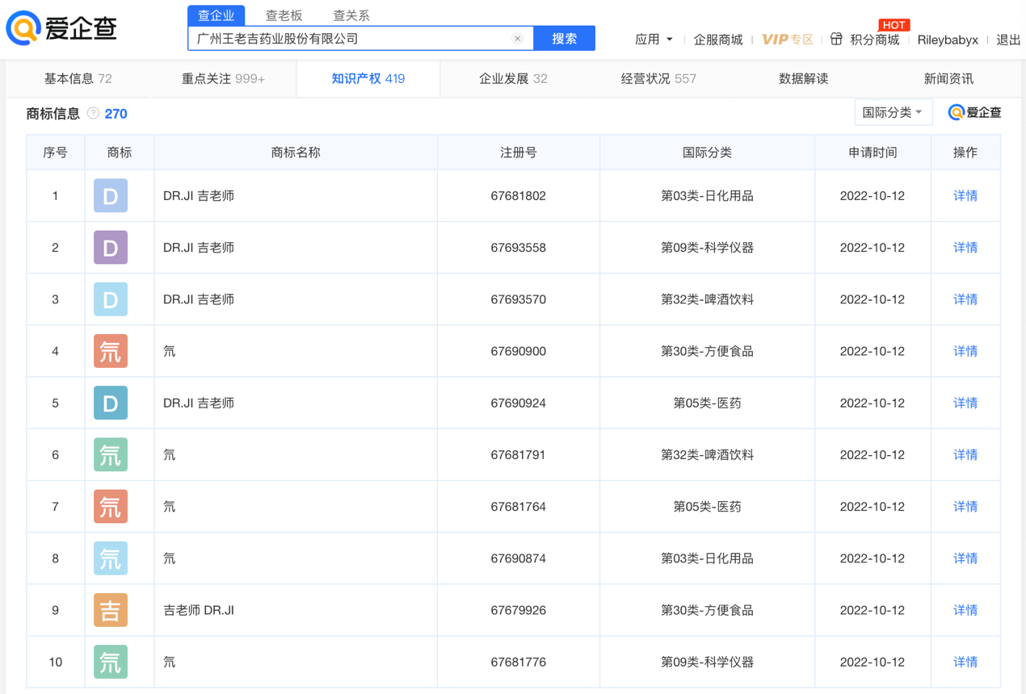This screenshot has width=1026, height=694.
Task: Open 详情 for registration 67693570
Action: click(x=965, y=299)
